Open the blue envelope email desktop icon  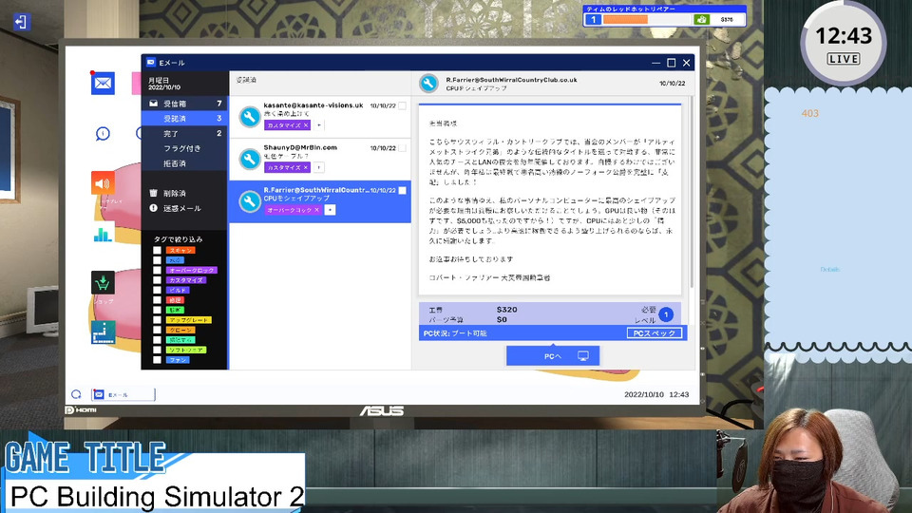tap(103, 84)
